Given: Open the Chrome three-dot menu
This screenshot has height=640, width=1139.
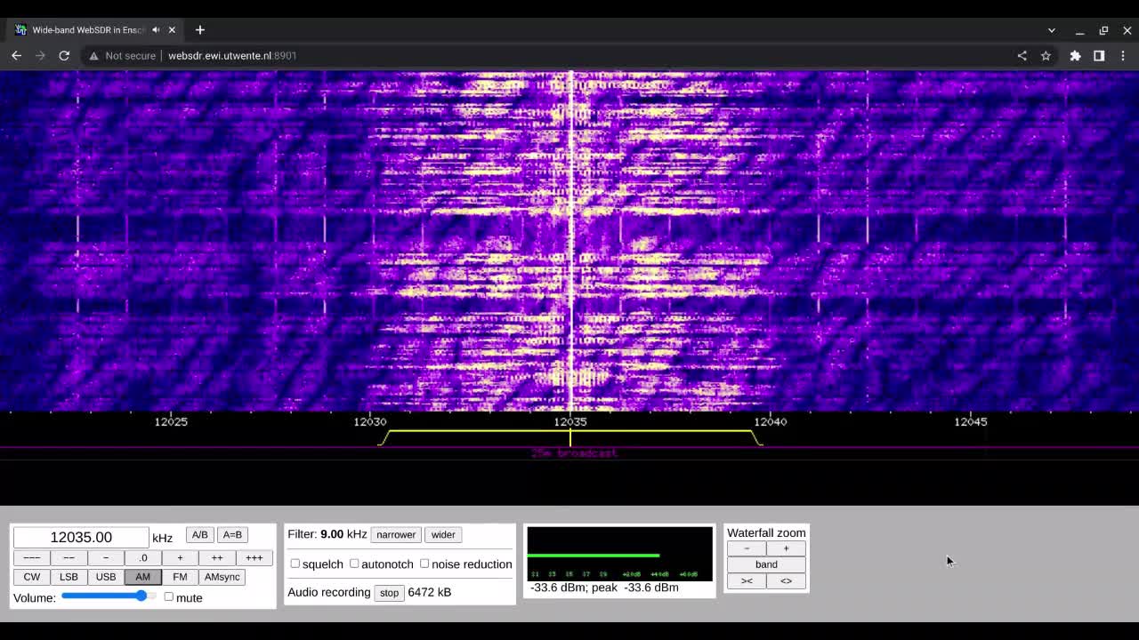Looking at the screenshot, I should coord(1123,55).
